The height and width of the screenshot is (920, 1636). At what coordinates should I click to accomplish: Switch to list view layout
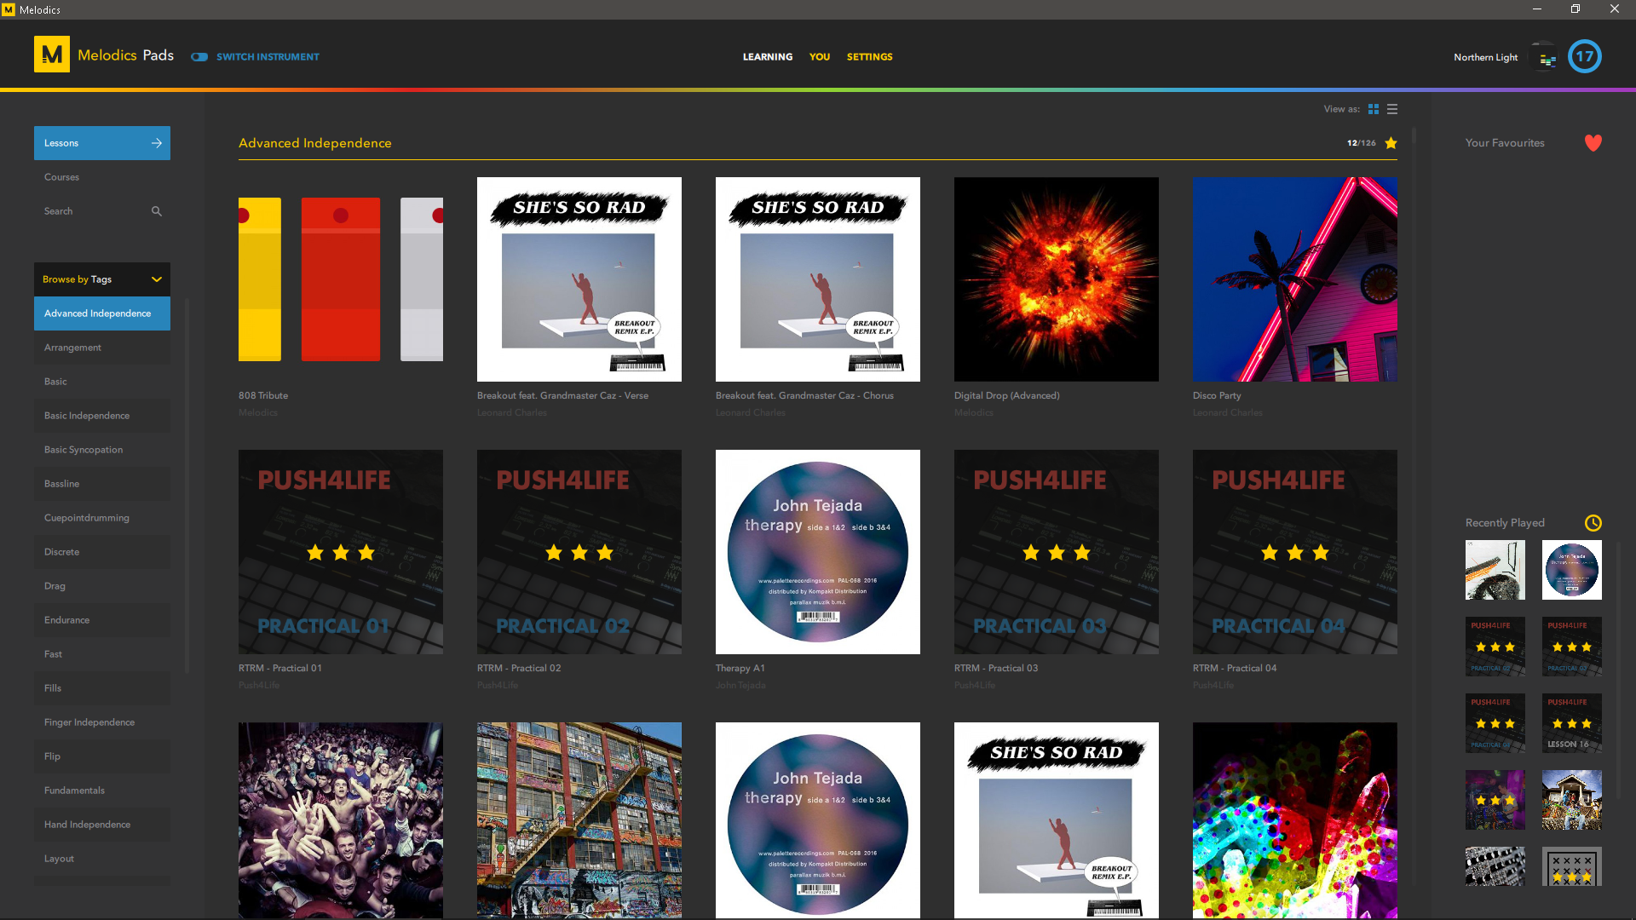(1392, 109)
